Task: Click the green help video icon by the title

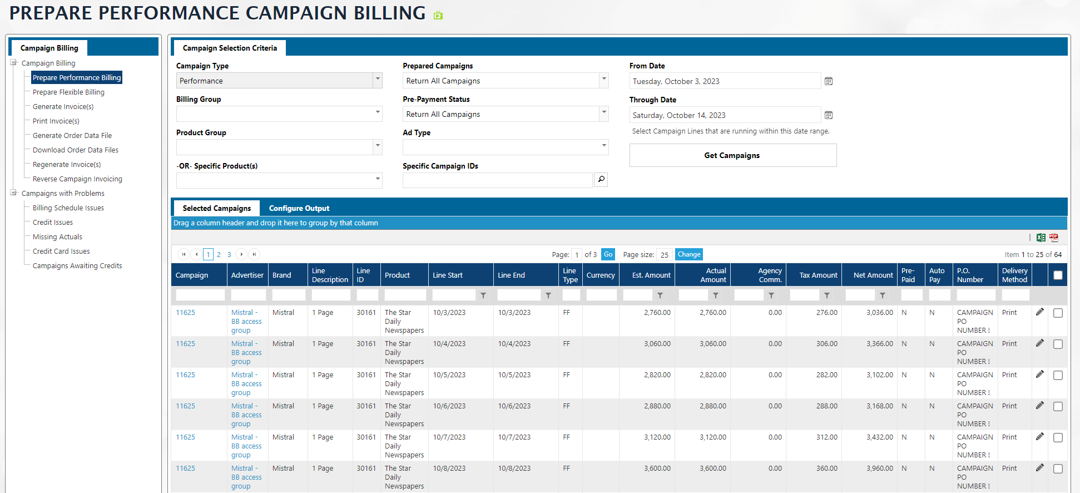Action: click(438, 15)
